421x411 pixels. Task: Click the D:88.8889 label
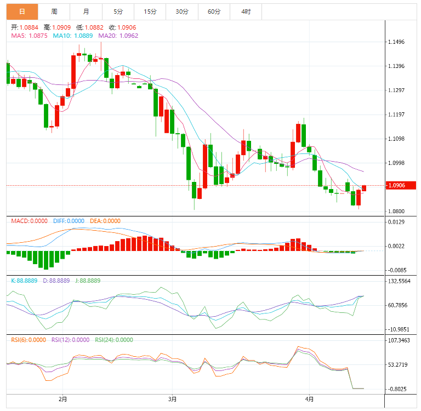click(56, 281)
